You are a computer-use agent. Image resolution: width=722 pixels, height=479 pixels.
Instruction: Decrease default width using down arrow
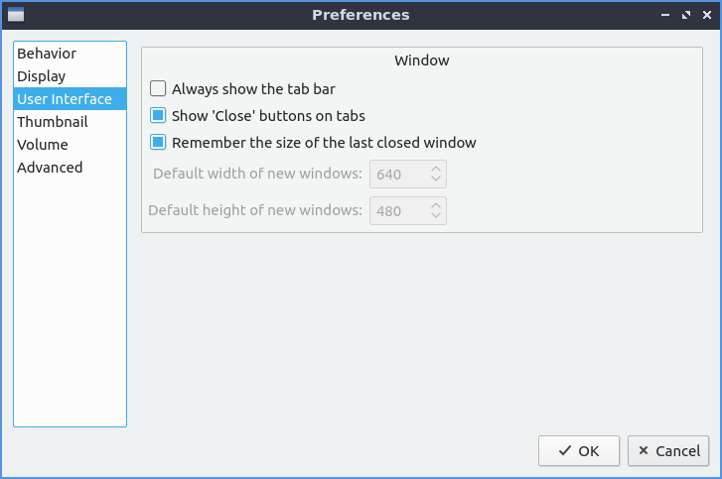pyautogui.click(x=436, y=180)
